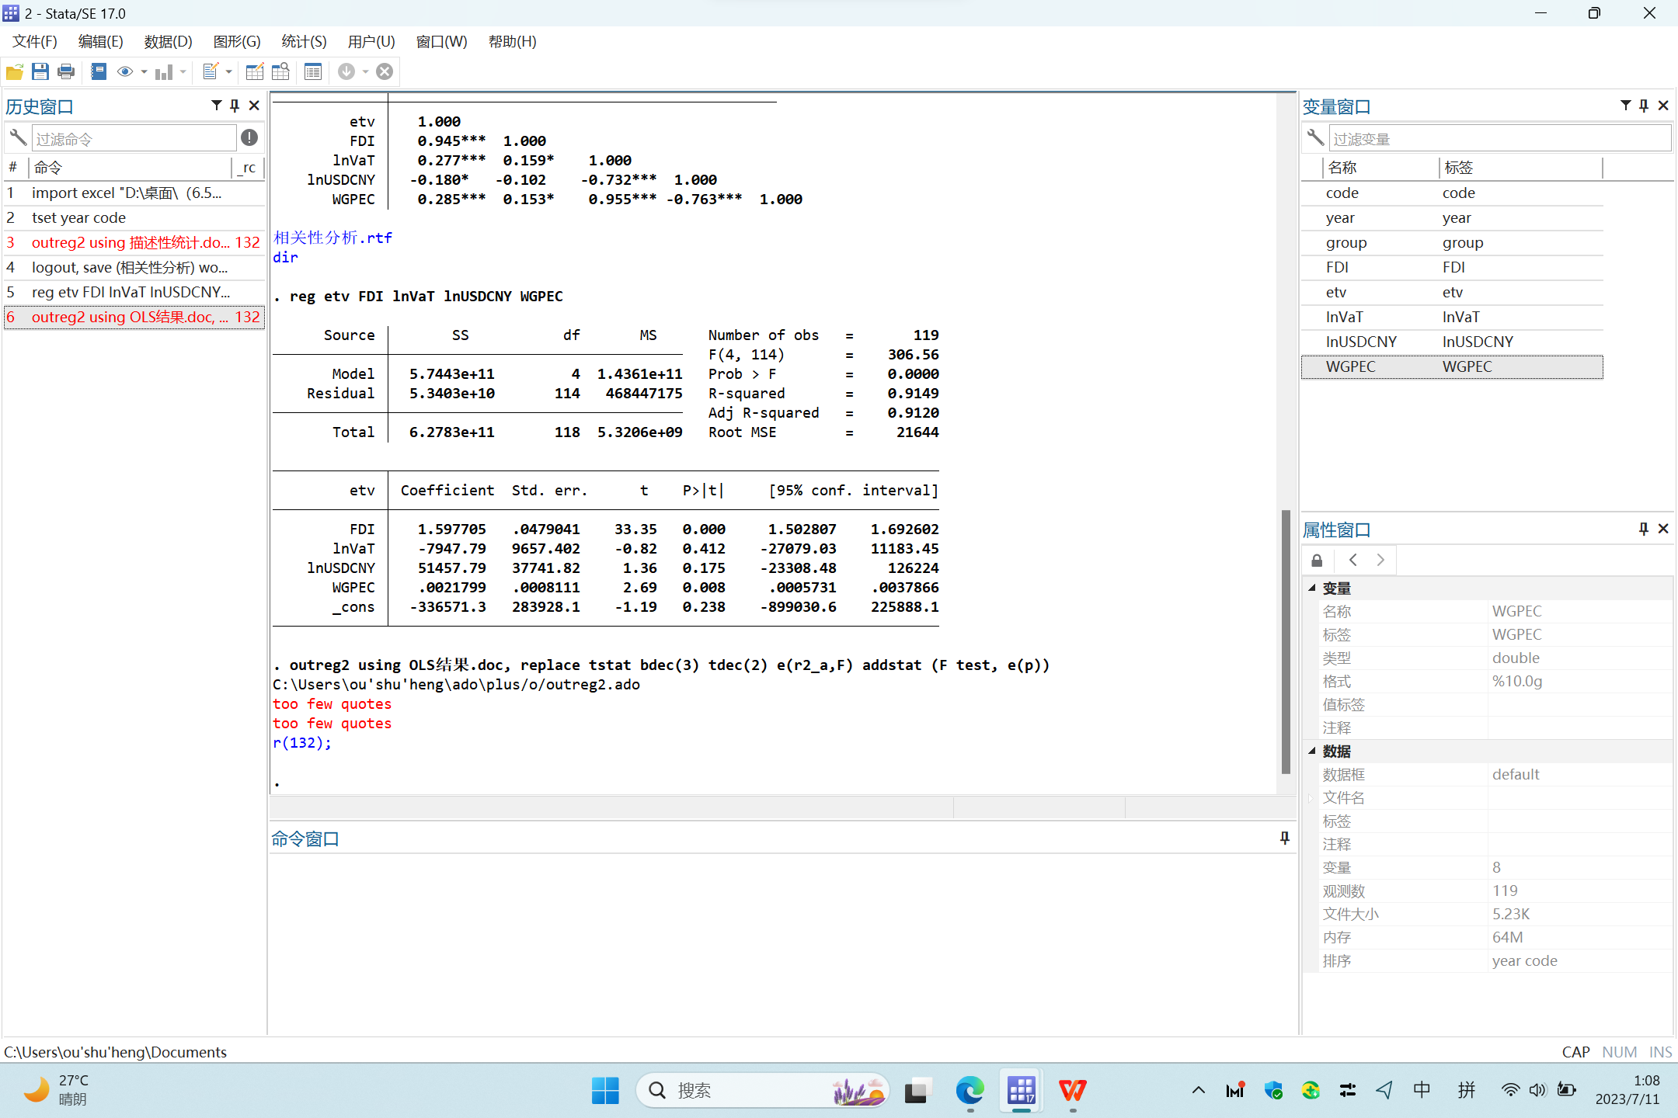1678x1118 pixels.
Task: Open the Do-file Editor dropdown arrow
Action: pos(229,72)
